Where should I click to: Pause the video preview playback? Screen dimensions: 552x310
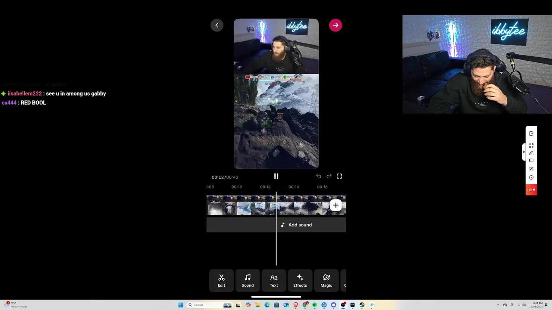276,176
